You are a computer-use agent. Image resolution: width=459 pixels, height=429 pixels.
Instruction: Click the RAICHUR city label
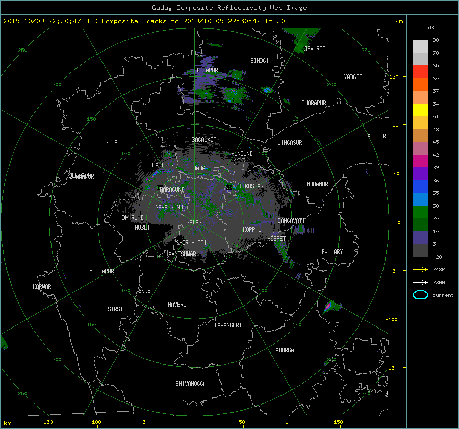375,136
